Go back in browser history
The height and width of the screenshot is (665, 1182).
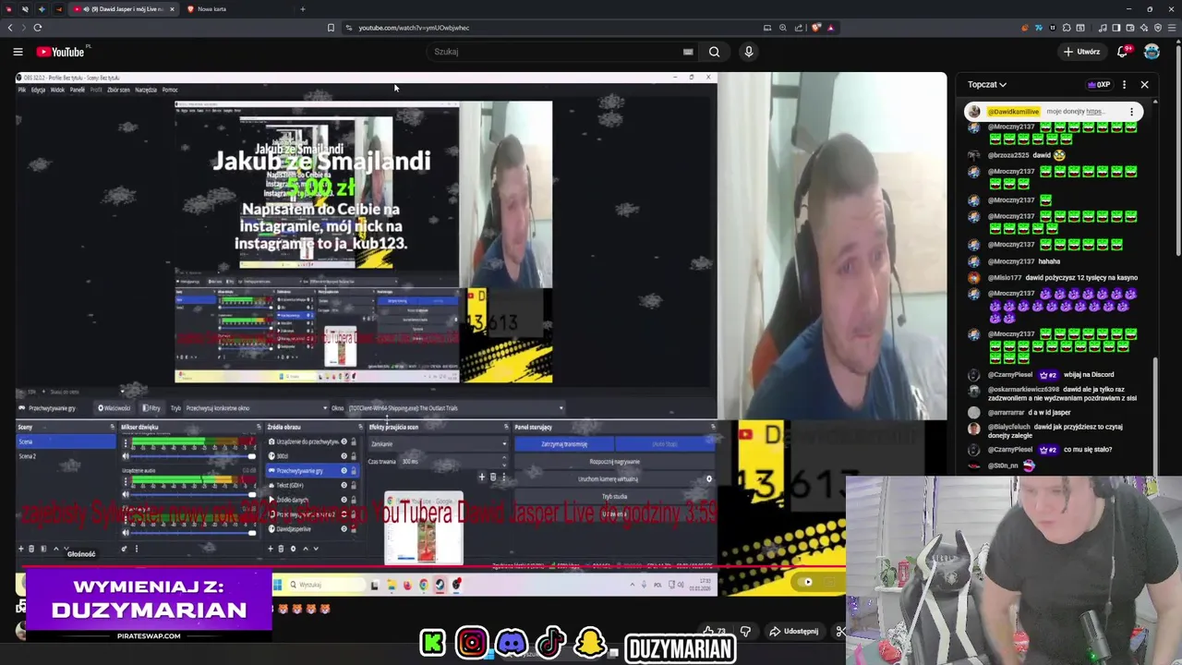[10, 28]
